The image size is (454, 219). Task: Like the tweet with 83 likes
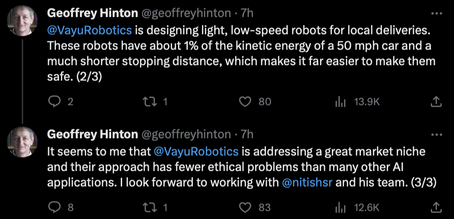pyautogui.click(x=245, y=207)
